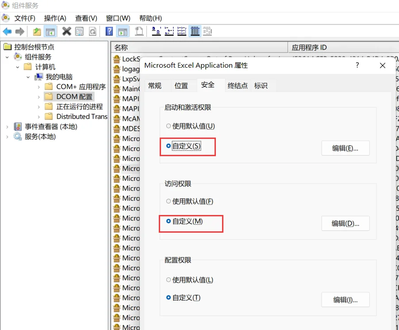The image size is (399, 330).
Task: Choose 使用默认值(F) under 访问权限
Action: coord(169,201)
